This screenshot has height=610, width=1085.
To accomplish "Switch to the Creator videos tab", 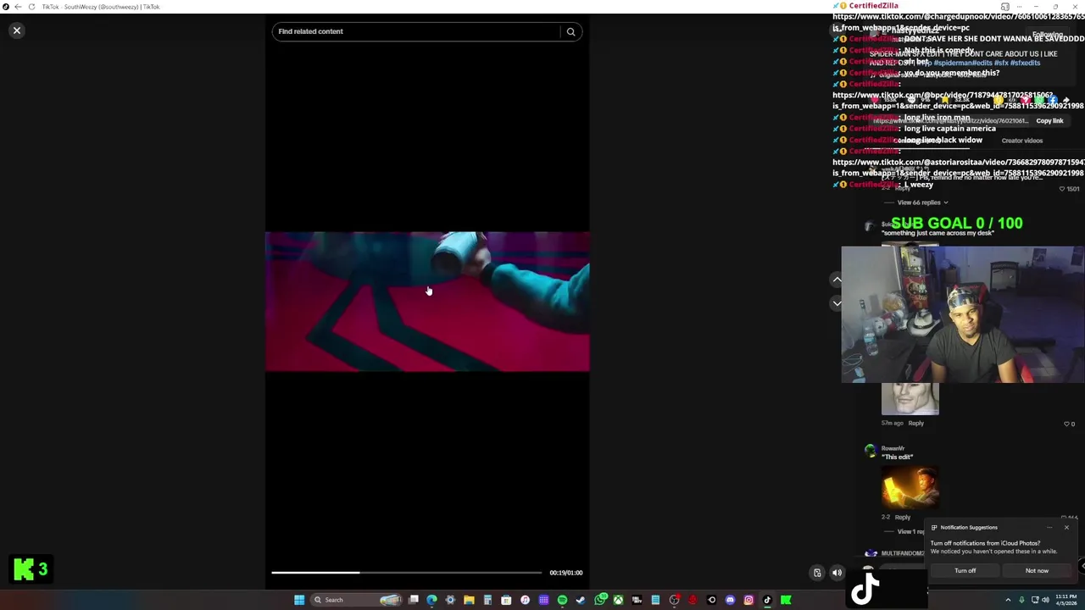I will pyautogui.click(x=1022, y=141).
